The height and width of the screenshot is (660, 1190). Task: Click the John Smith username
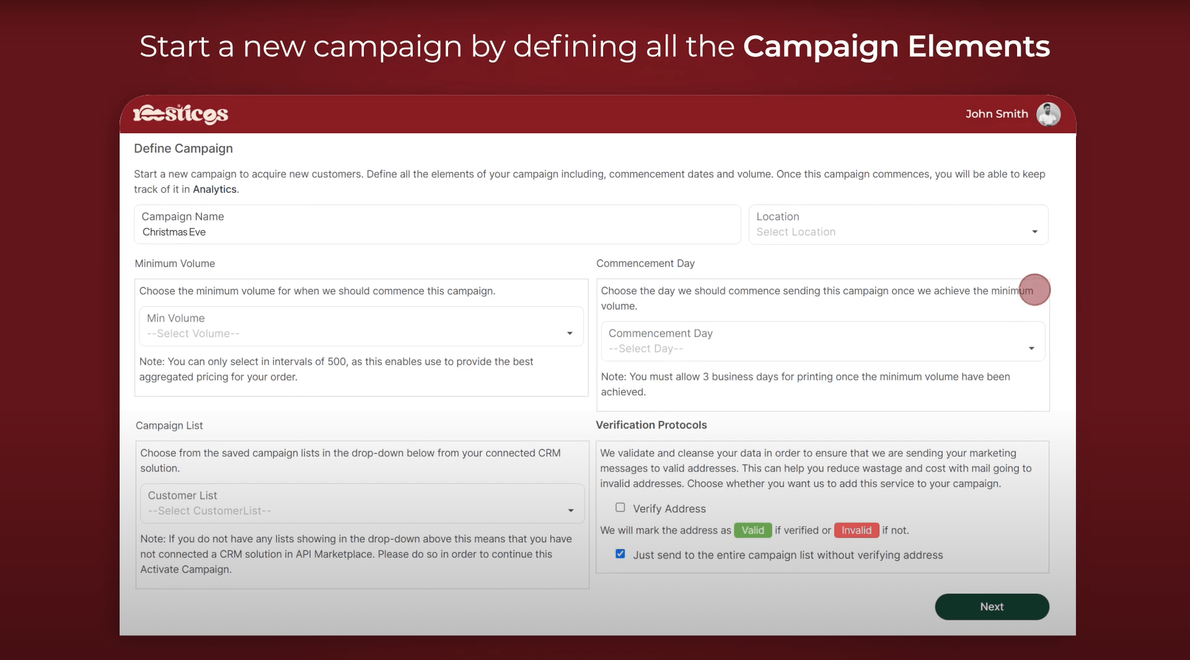[x=996, y=114]
